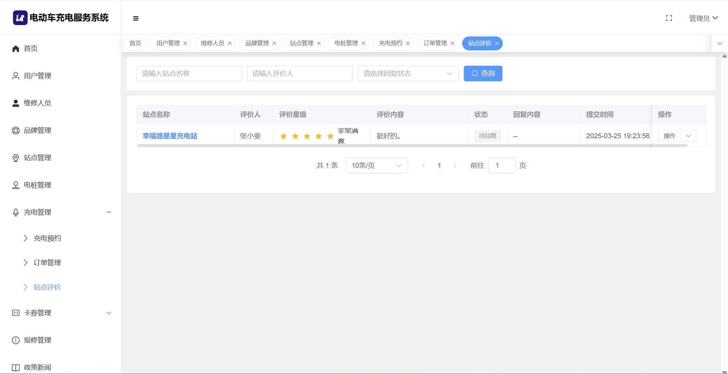Go to next page arrow
The width and height of the screenshot is (728, 374).
pyautogui.click(x=455, y=166)
